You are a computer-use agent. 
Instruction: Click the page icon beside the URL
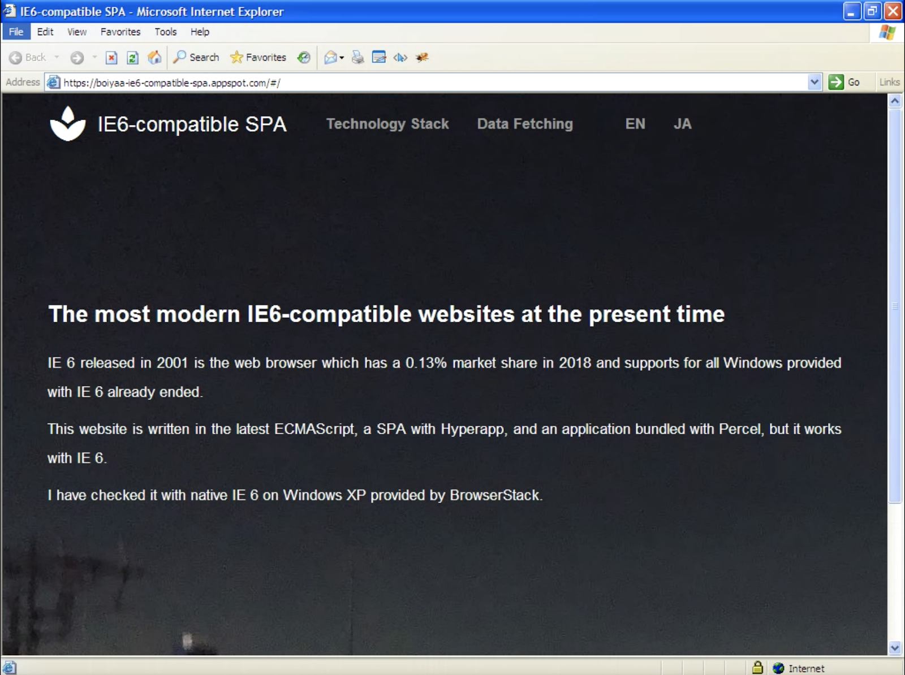pyautogui.click(x=54, y=83)
